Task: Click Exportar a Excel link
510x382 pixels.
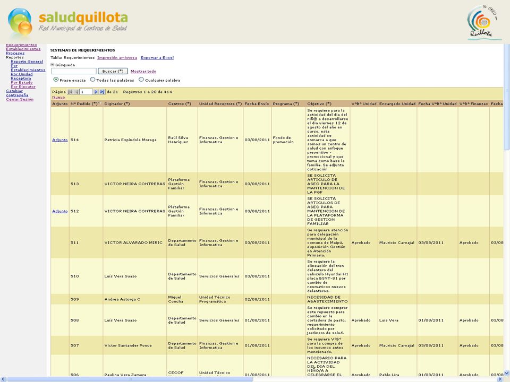Action: tap(157, 58)
